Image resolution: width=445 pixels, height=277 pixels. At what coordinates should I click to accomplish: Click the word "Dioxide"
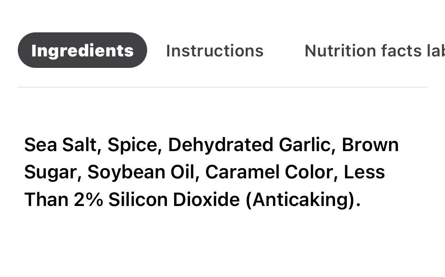click(206, 199)
